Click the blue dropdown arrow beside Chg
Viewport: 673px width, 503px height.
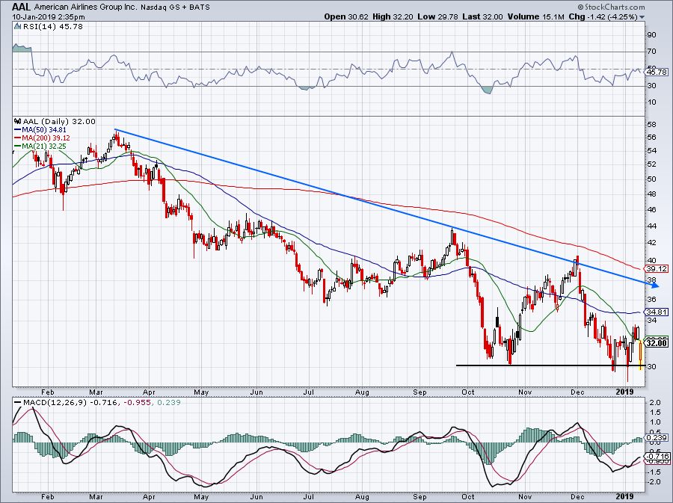[x=642, y=17]
